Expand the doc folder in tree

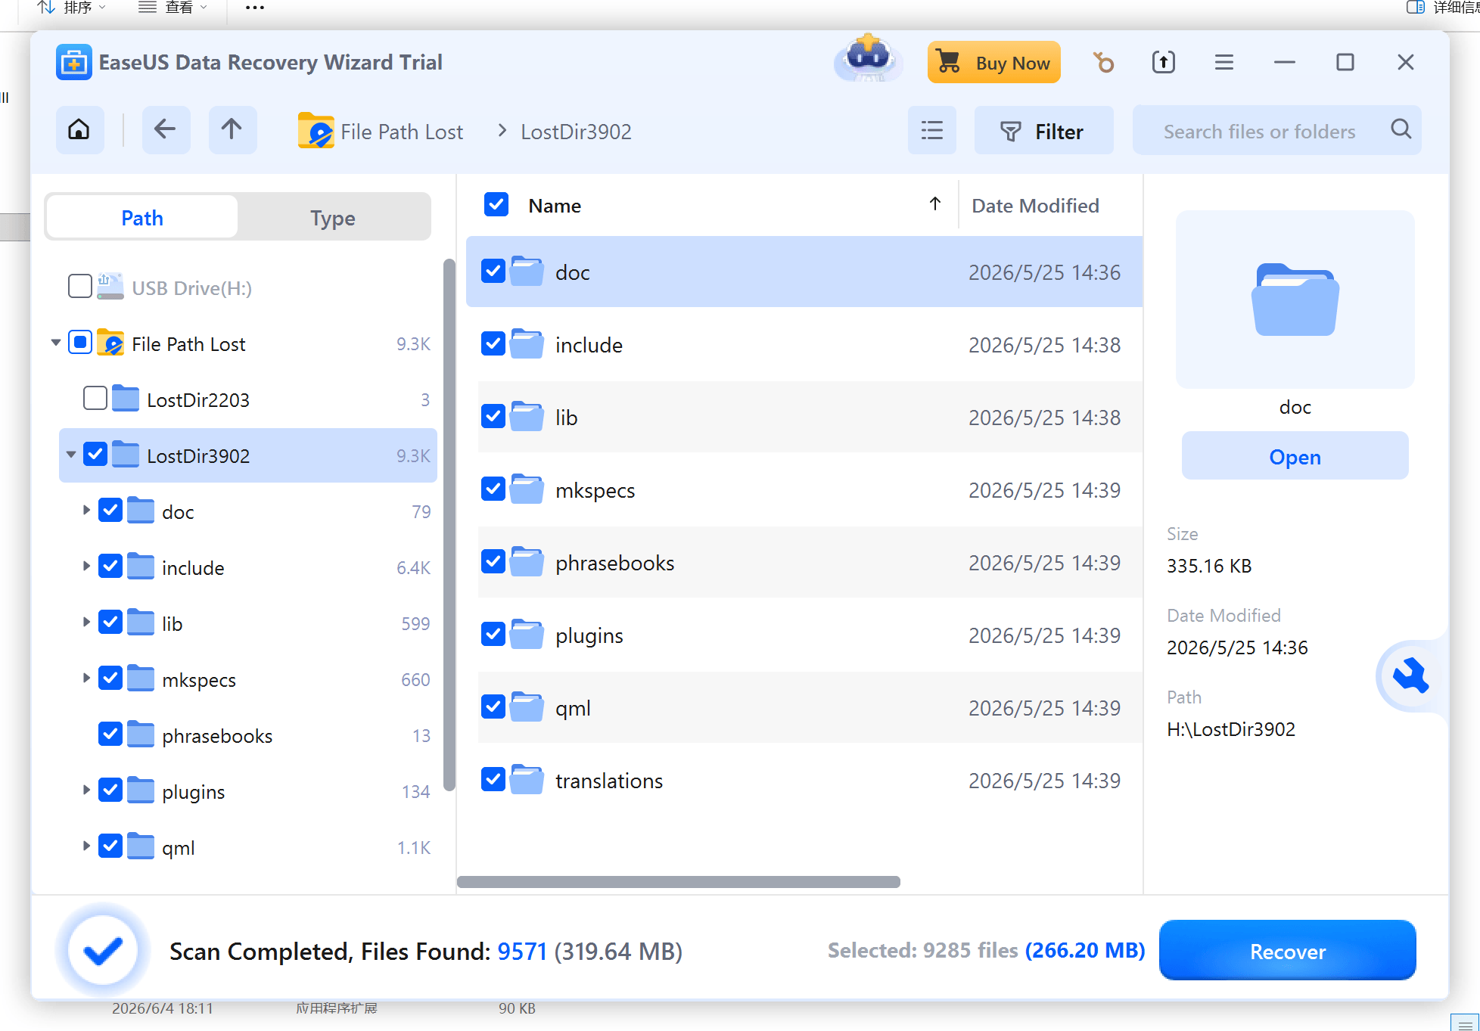(x=86, y=511)
